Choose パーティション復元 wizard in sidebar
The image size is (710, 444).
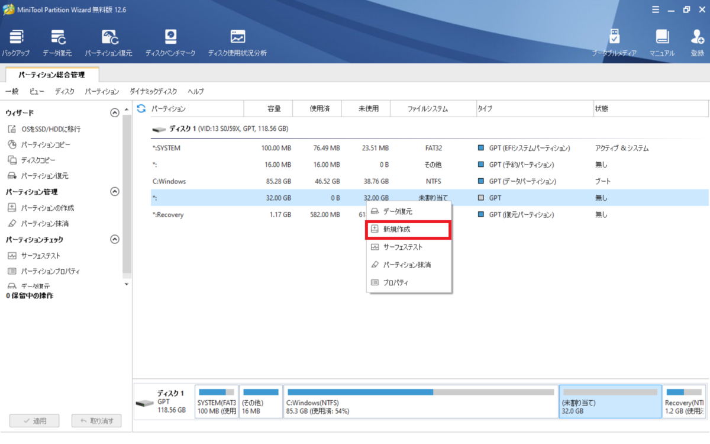38,176
